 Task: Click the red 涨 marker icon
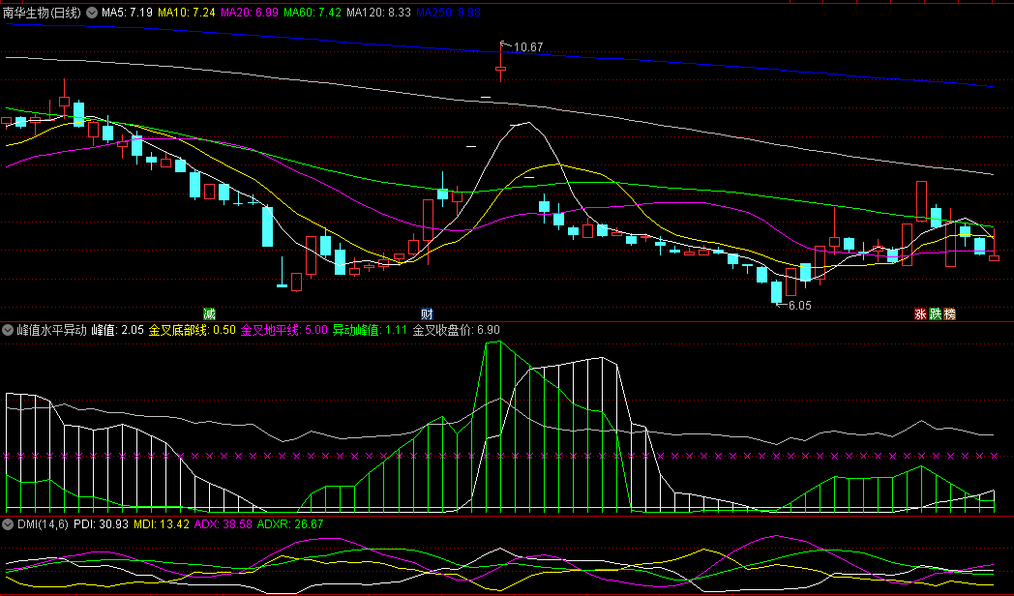[920, 314]
